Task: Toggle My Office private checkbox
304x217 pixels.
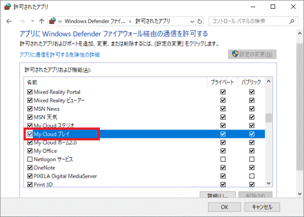Action: [223, 151]
